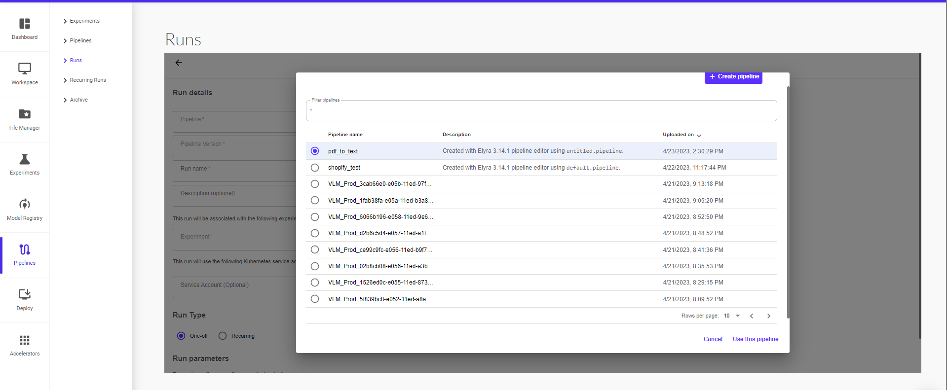Open the Workspace monitor icon
The image size is (947, 390).
click(x=25, y=69)
